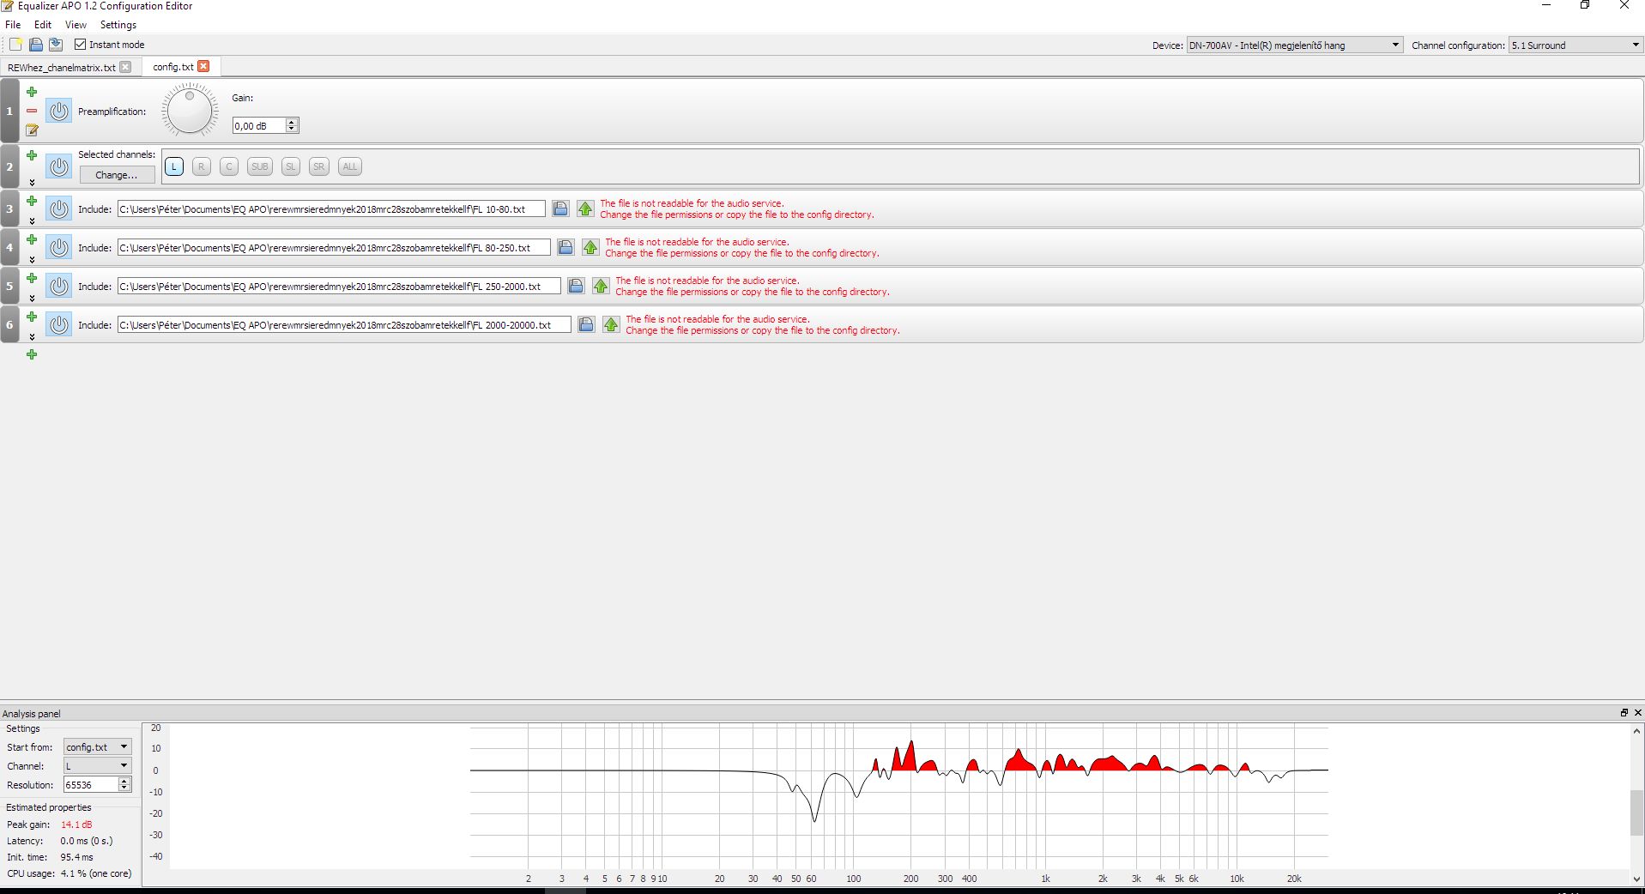Toggle power for FL 80-250.txt include
This screenshot has height=894, width=1645.
pos(58,247)
